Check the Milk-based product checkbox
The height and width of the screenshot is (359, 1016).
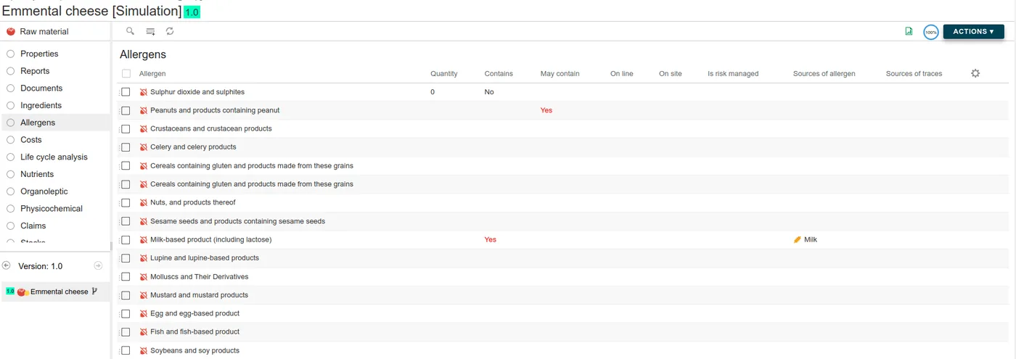point(126,239)
